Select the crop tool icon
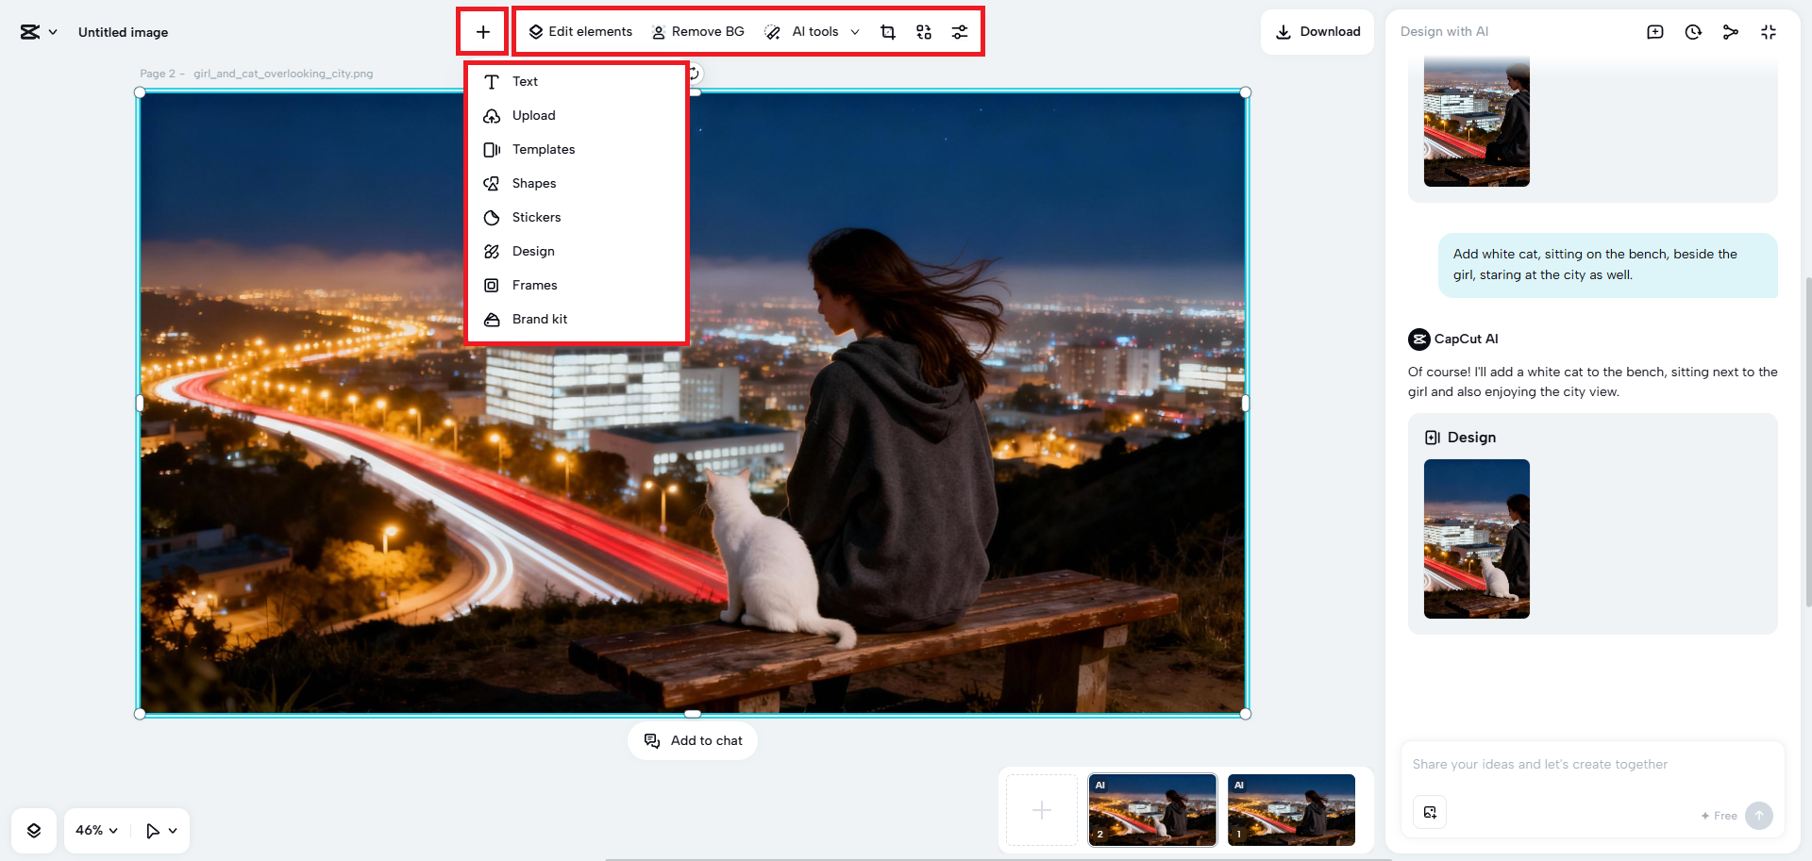1812x861 pixels. 887,32
